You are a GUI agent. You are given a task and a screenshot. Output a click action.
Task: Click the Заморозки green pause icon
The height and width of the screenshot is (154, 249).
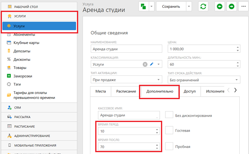point(9,76)
